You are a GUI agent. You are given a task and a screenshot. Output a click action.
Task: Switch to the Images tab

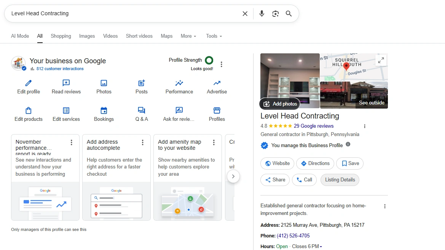coord(87,36)
